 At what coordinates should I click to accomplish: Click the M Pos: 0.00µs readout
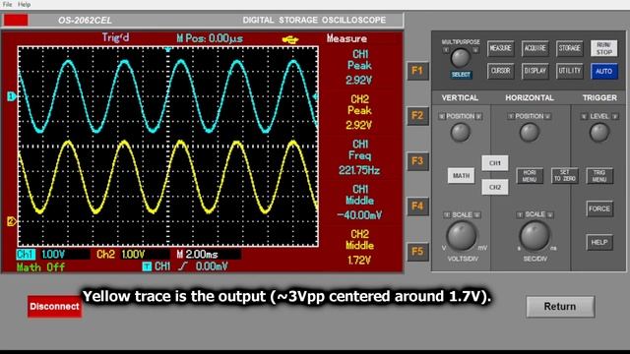(x=210, y=38)
